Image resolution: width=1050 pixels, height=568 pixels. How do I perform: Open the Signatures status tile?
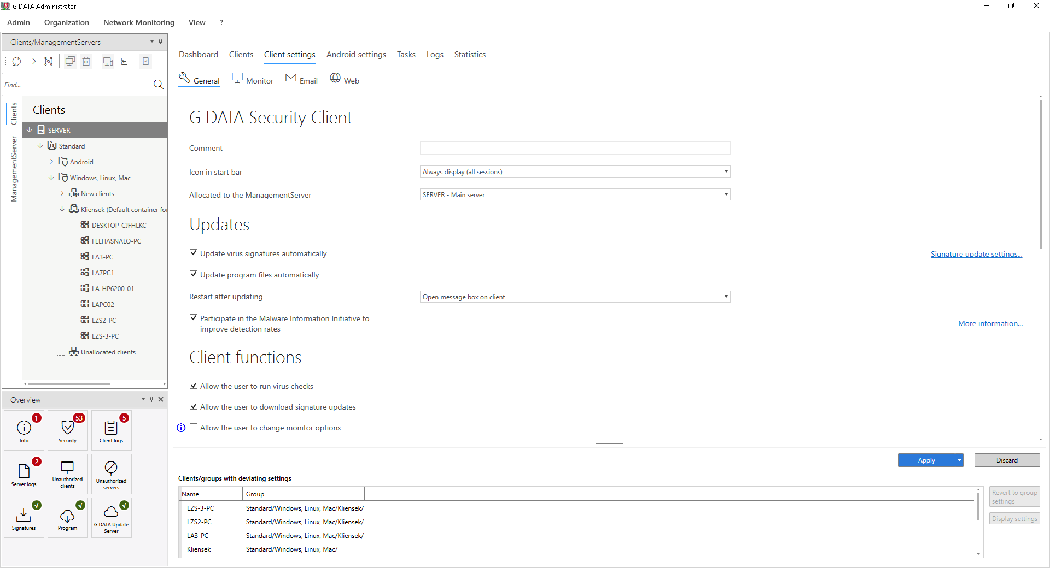pos(24,518)
